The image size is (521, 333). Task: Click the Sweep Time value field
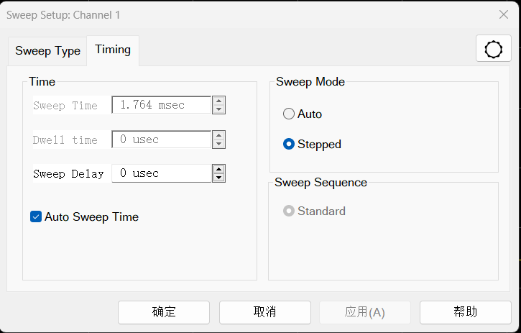(161, 105)
